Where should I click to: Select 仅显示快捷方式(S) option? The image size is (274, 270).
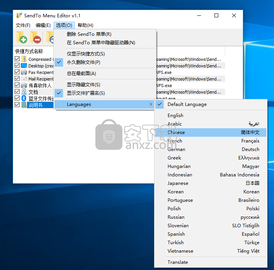coord(105,54)
